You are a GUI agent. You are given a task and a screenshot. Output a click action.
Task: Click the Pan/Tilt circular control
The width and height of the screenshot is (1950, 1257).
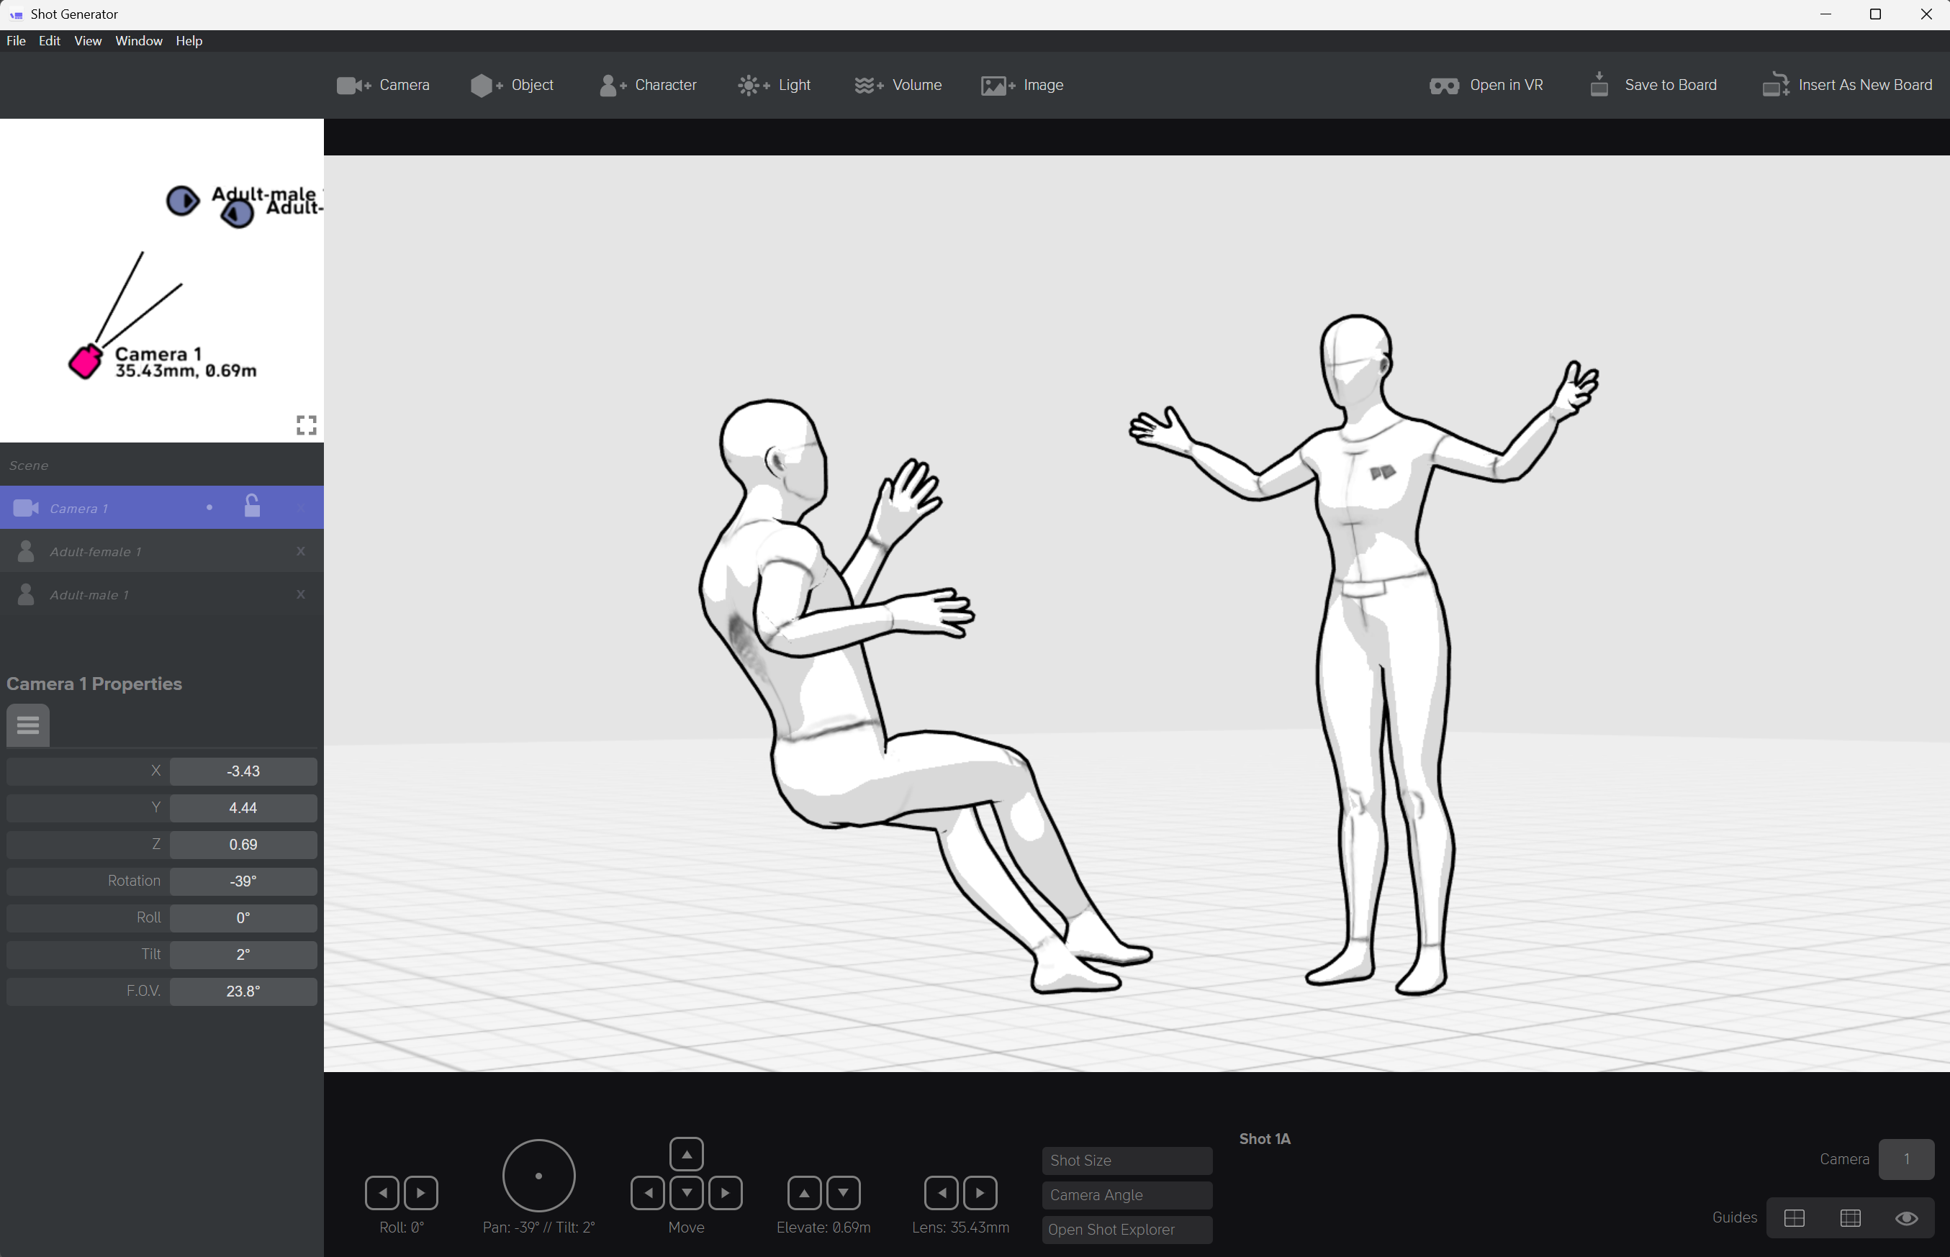coord(538,1176)
